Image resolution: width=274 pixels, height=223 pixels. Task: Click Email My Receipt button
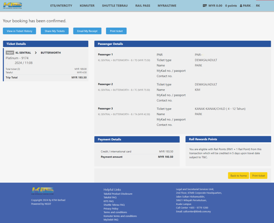(x=87, y=31)
